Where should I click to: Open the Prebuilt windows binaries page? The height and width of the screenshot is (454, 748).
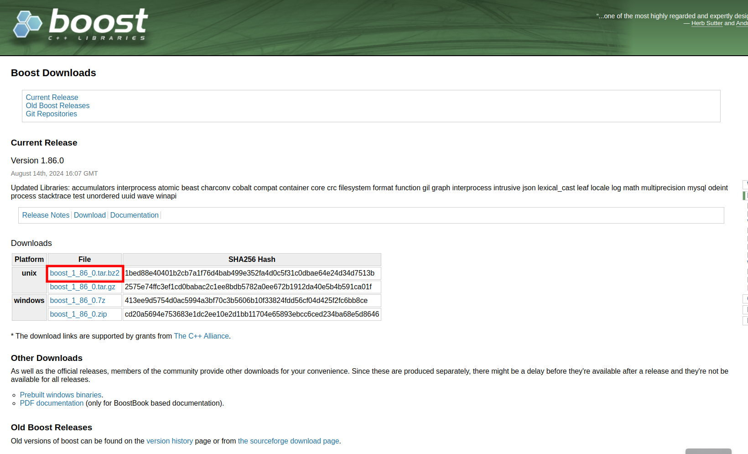click(60, 395)
